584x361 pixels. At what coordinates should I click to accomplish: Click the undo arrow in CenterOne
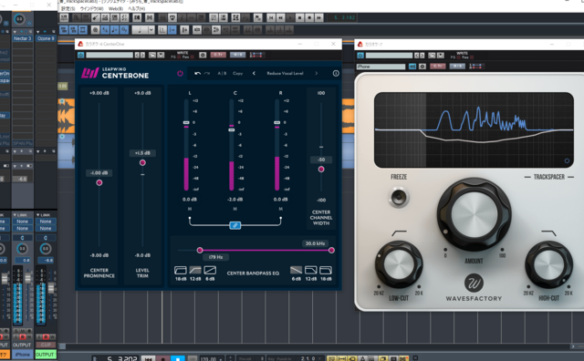click(197, 73)
